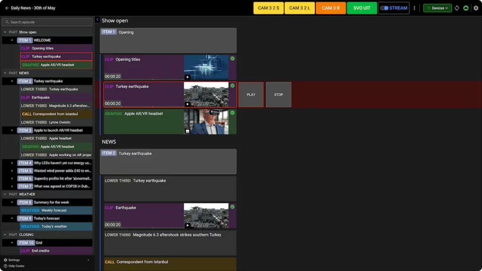
Task: Toggle the green checkmark on Turkey earthquake clip
Action: coord(232,86)
